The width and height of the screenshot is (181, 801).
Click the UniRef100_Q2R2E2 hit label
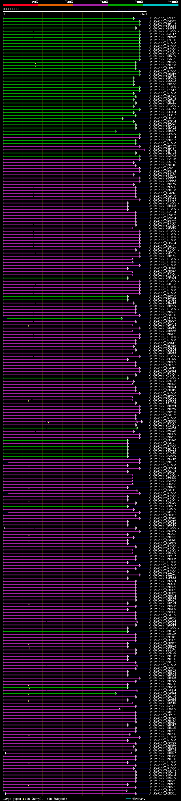tap(162, 484)
